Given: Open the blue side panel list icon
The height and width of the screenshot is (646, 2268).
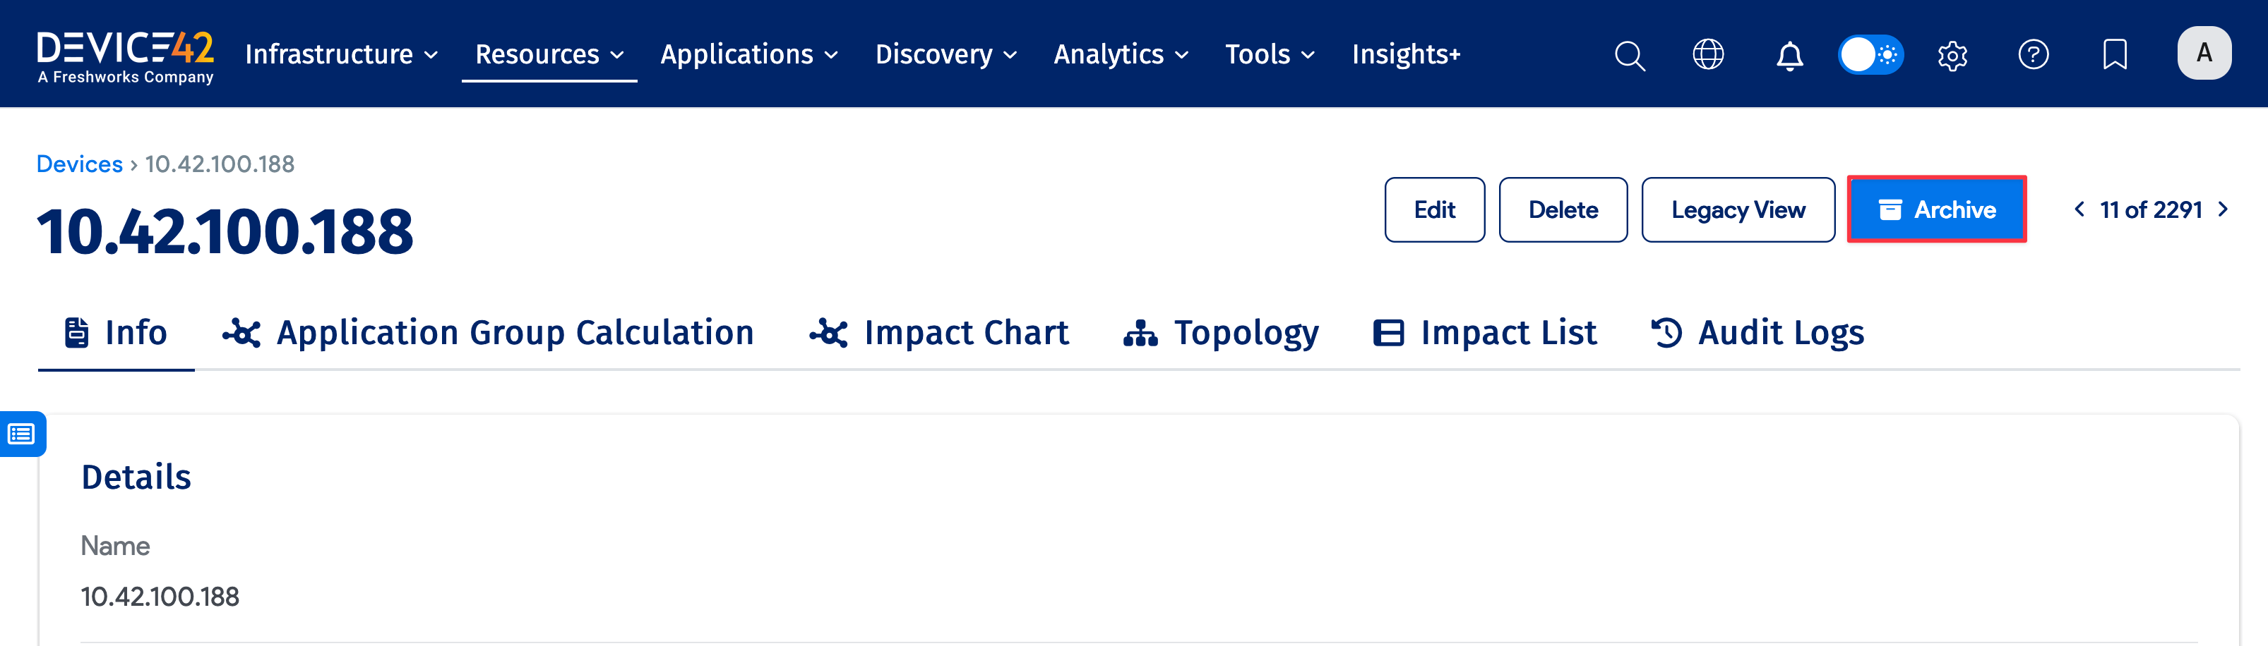Looking at the screenshot, I should [22, 433].
